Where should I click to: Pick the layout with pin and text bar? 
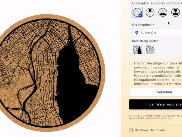[x=176, y=12]
